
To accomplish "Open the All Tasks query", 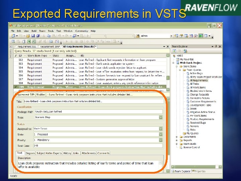I will [192, 84].
